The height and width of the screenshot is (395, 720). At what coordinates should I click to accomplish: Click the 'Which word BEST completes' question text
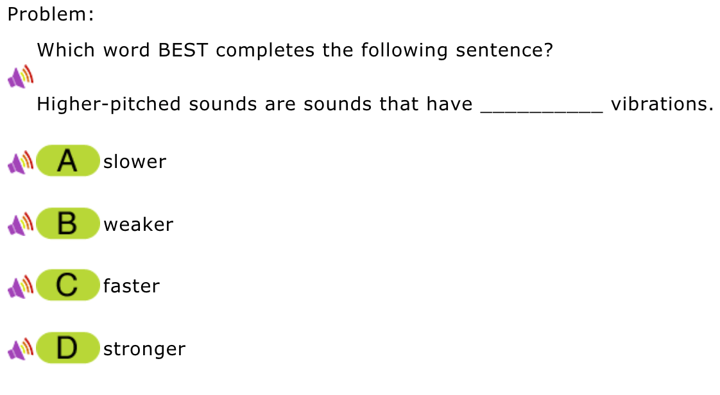click(x=295, y=51)
